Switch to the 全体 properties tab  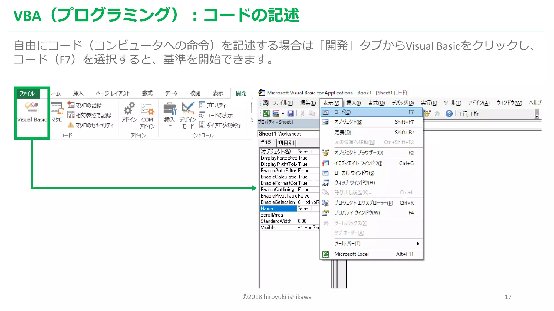tap(266, 143)
